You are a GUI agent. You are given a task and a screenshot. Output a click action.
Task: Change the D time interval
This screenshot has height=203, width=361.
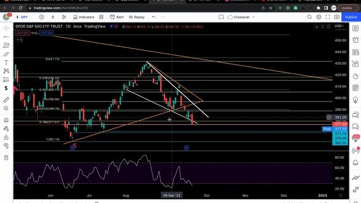(x=53, y=17)
